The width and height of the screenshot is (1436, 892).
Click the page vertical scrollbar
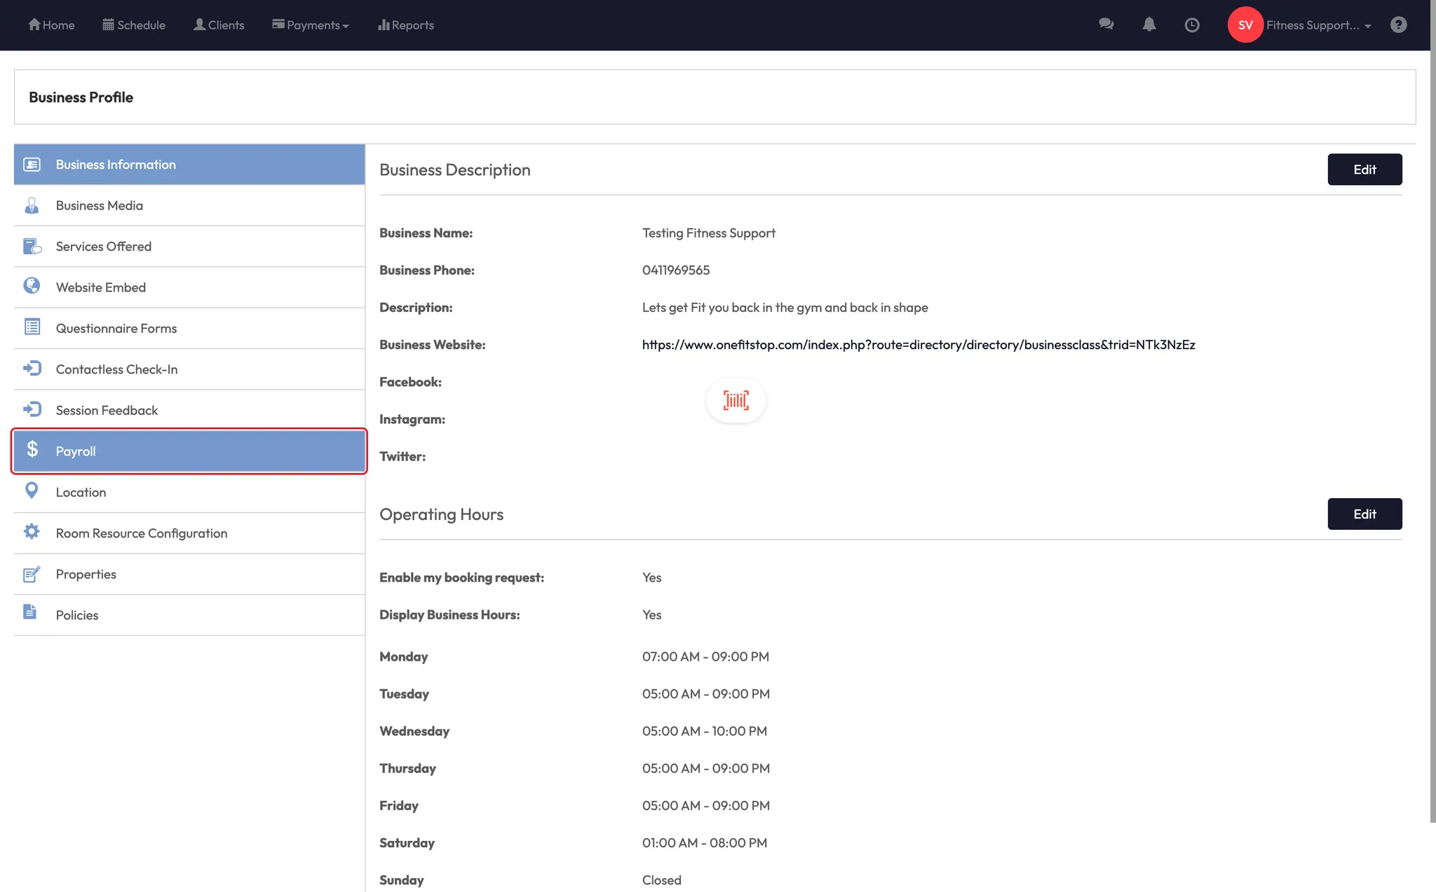pyautogui.click(x=1432, y=420)
